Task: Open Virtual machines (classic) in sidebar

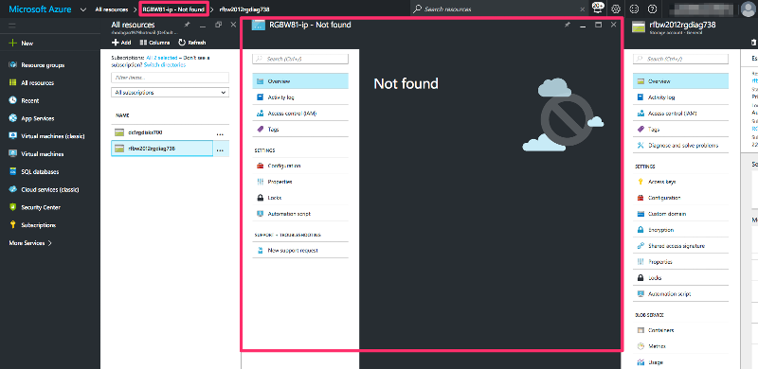Action: point(46,136)
